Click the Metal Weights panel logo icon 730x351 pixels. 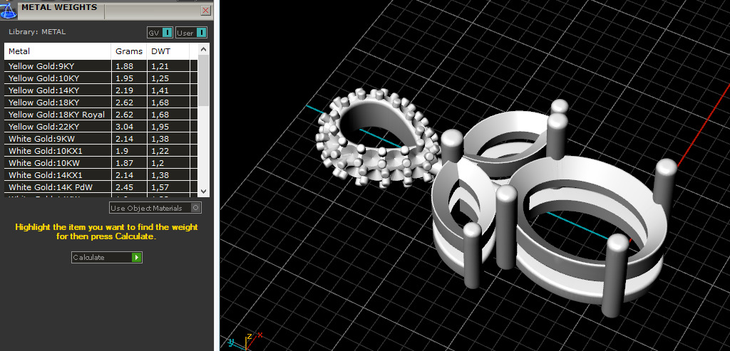[8, 9]
